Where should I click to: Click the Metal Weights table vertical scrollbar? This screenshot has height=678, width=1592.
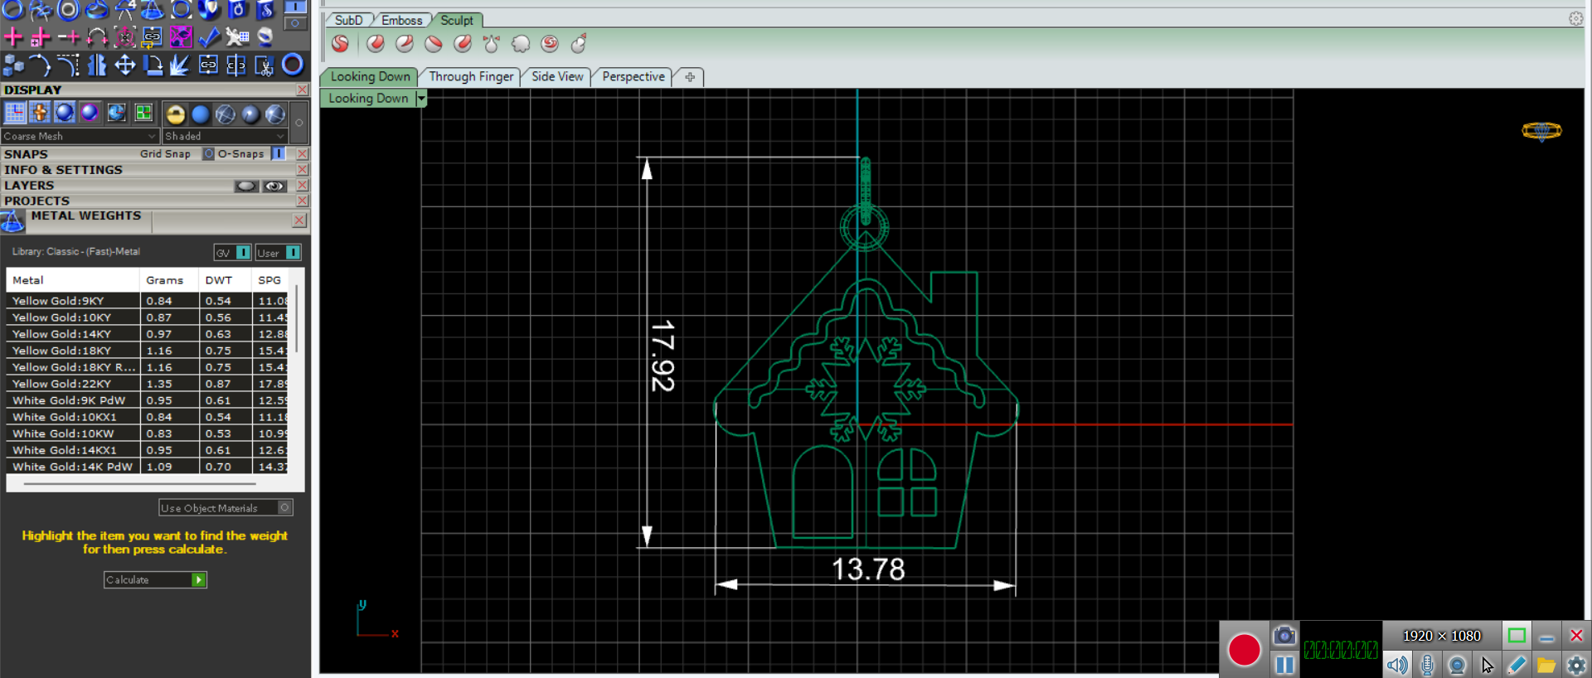click(296, 319)
